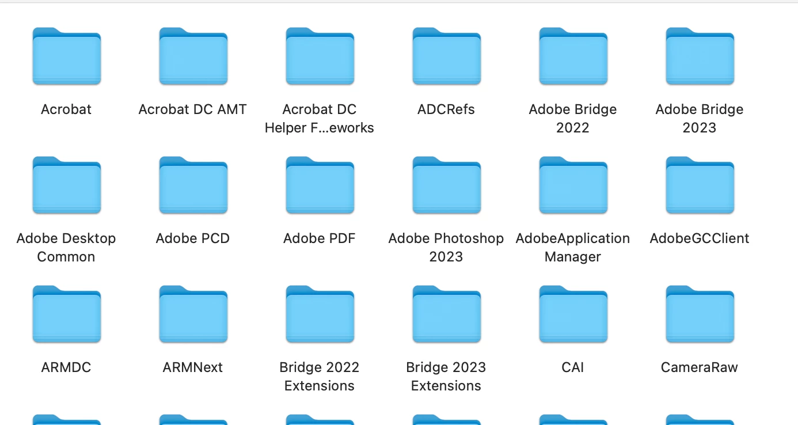Select the ARMDC folder icon
Image resolution: width=798 pixels, height=425 pixels.
[x=66, y=314]
